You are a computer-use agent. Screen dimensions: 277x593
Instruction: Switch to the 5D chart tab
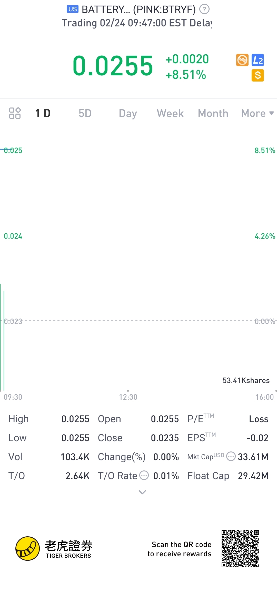pyautogui.click(x=85, y=113)
